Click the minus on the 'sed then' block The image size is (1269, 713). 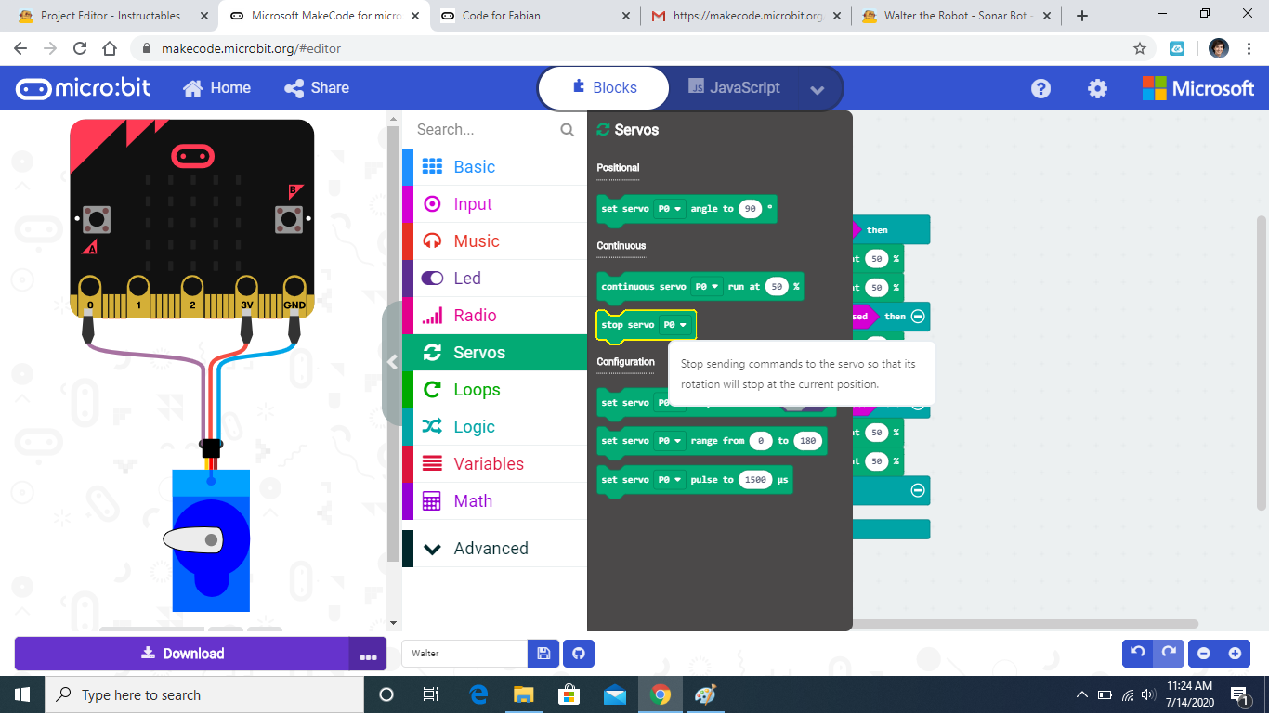(x=918, y=317)
